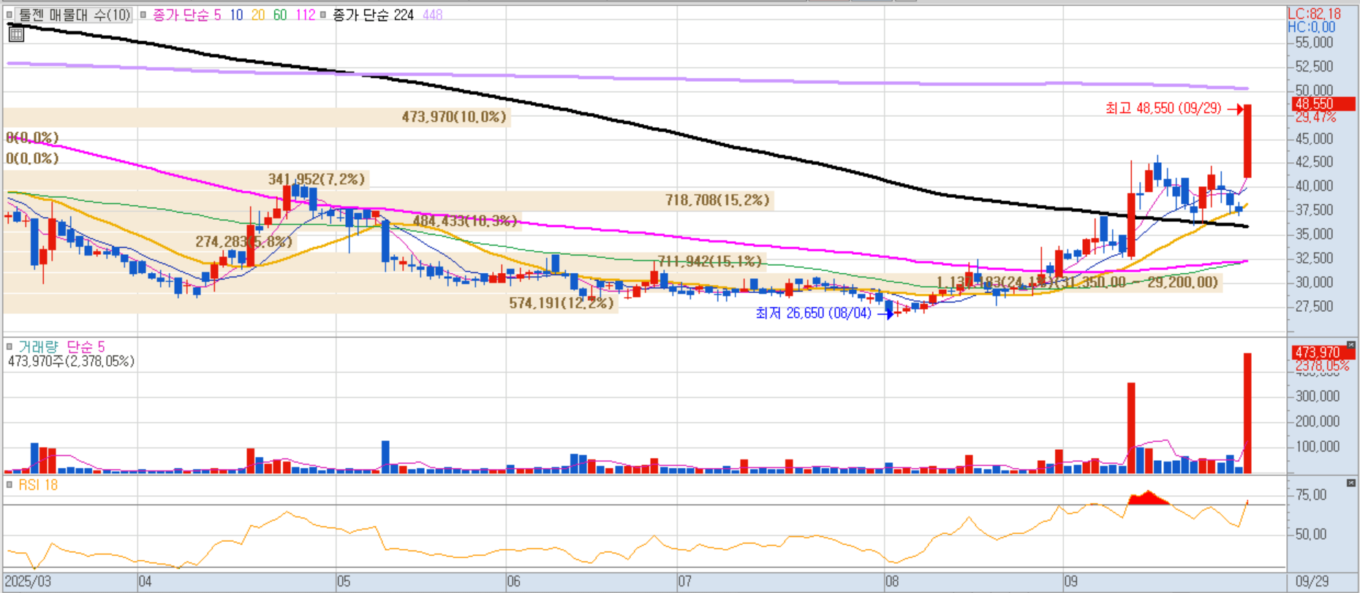Click the 711,942(15.1%) volume profile label
This screenshot has width=1360, height=593.
point(709,261)
